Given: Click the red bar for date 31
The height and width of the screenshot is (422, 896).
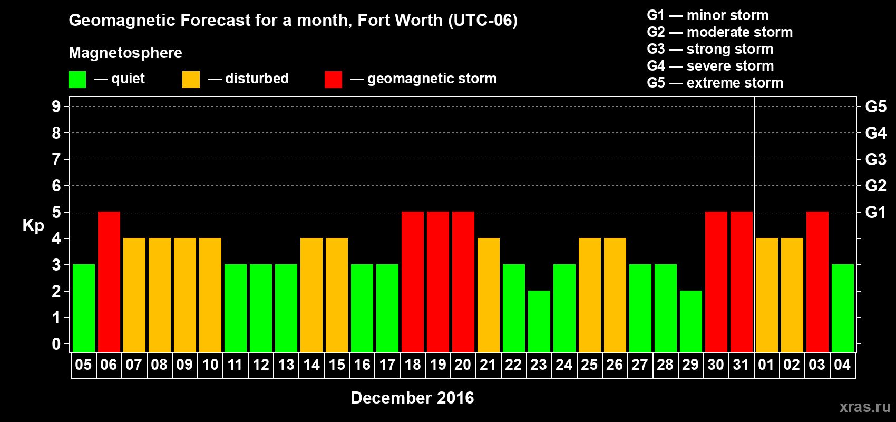Looking at the screenshot, I should 742,282.
